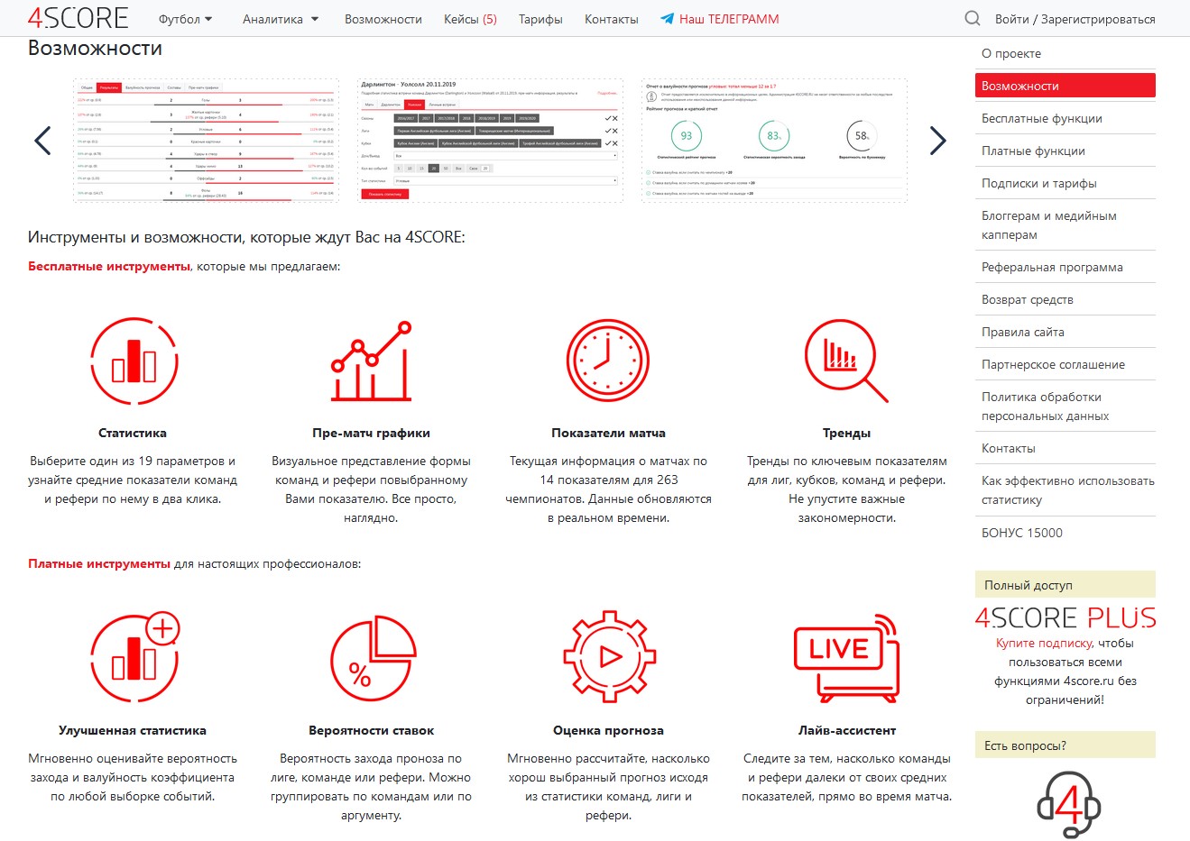Click the Купите подписку link
This screenshot has height=841, width=1190.
click(x=1043, y=643)
